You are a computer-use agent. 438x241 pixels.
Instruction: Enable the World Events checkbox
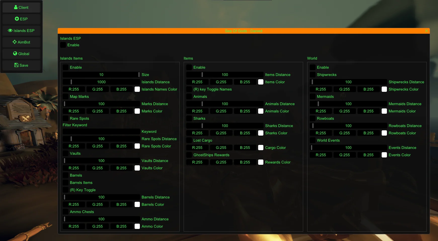(x=312, y=140)
